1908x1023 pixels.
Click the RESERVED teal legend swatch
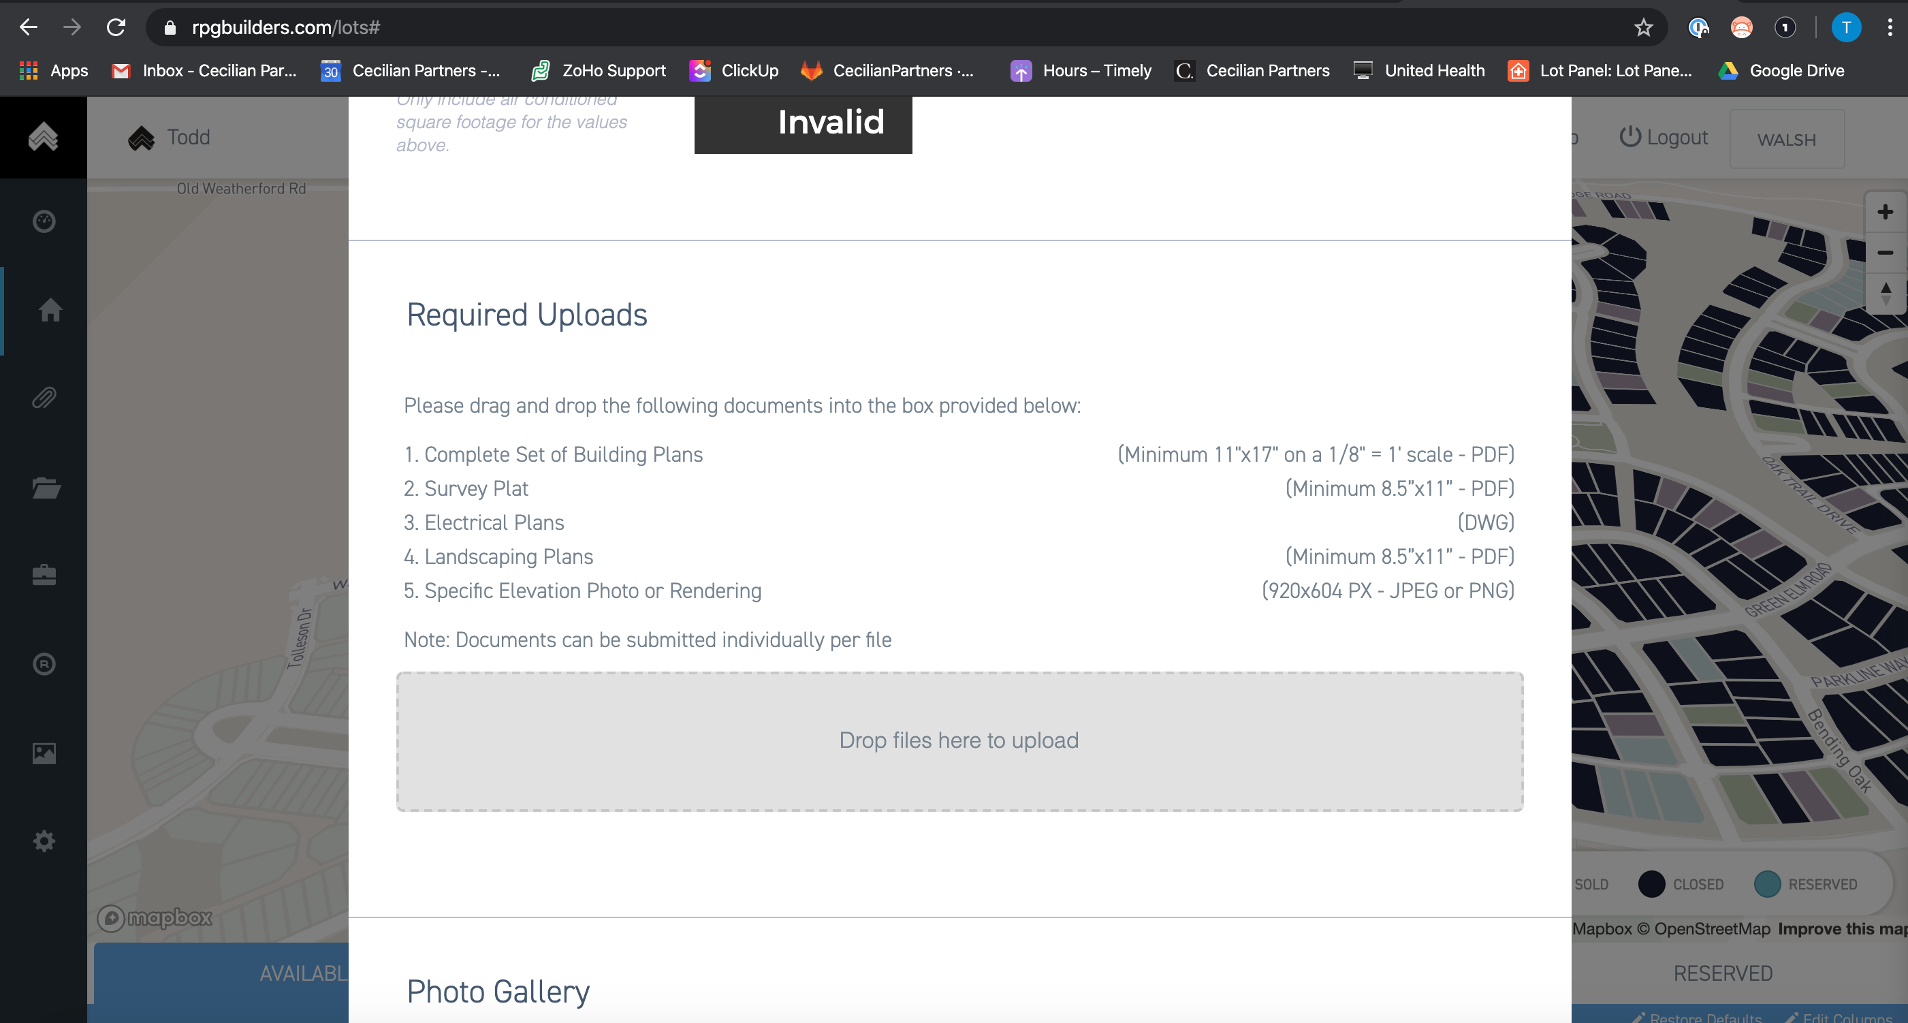click(1767, 884)
